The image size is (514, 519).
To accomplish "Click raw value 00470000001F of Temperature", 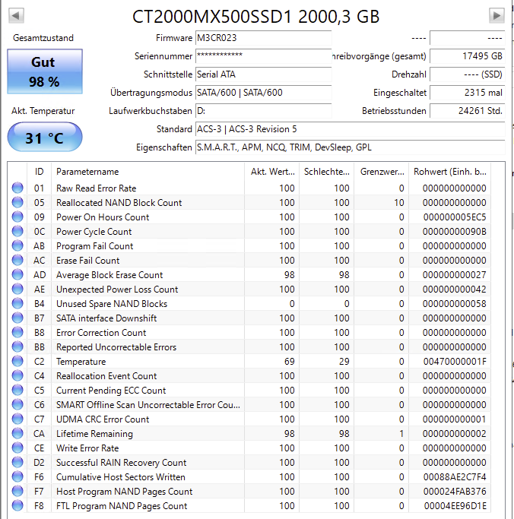I will (x=455, y=362).
